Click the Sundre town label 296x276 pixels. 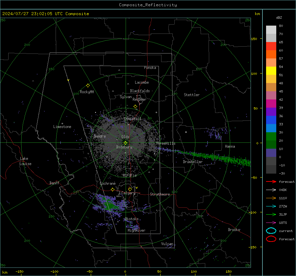tap(100, 136)
